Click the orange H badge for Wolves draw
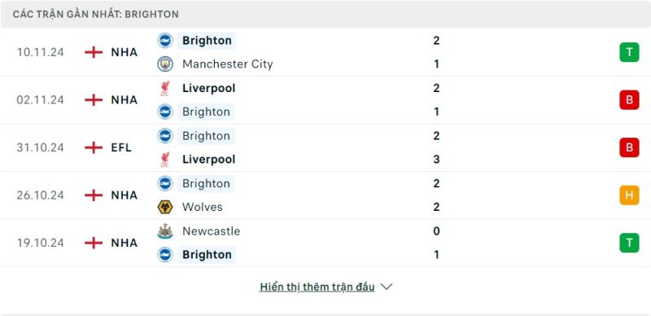 point(629,195)
